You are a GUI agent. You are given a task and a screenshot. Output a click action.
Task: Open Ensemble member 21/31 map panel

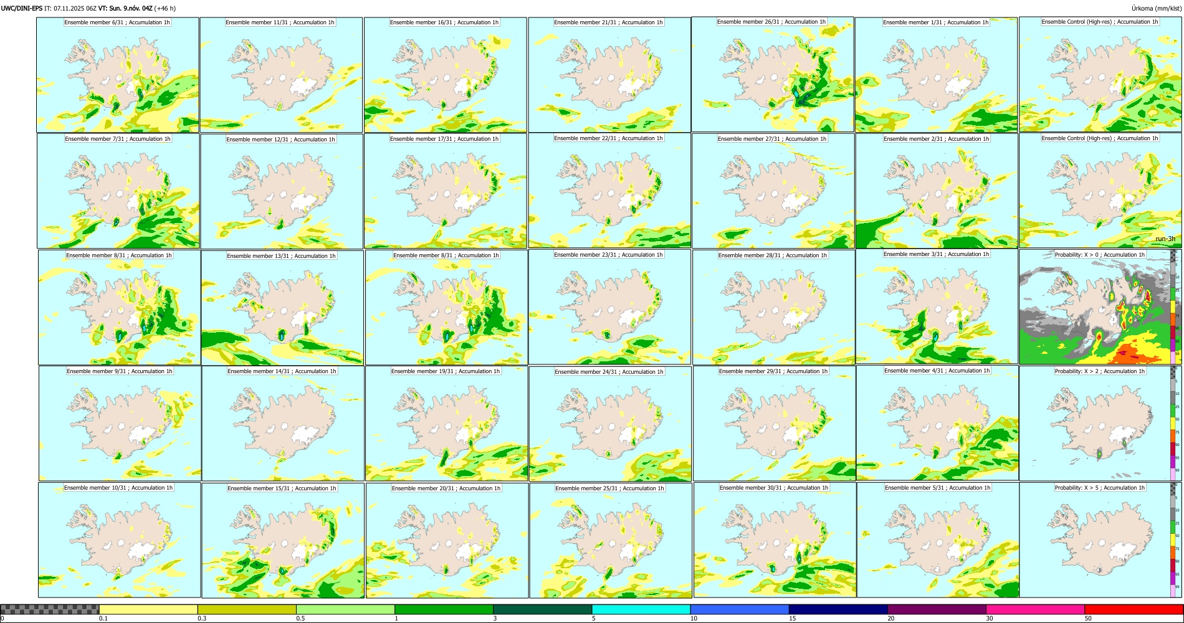(x=609, y=75)
